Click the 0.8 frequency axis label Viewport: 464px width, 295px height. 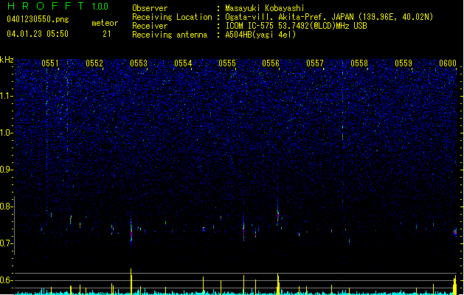pos(6,206)
